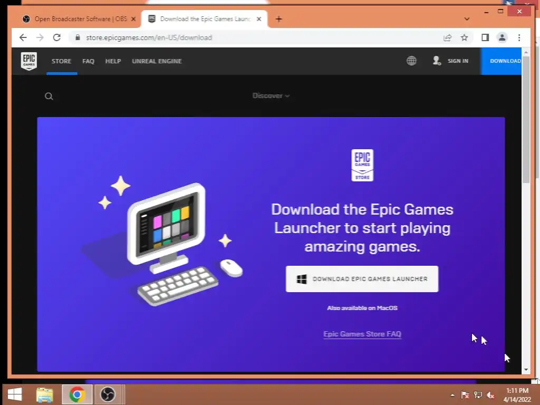The image size is (540, 405).
Task: Close the Download the Epic Games Launcher tab
Action: click(259, 19)
